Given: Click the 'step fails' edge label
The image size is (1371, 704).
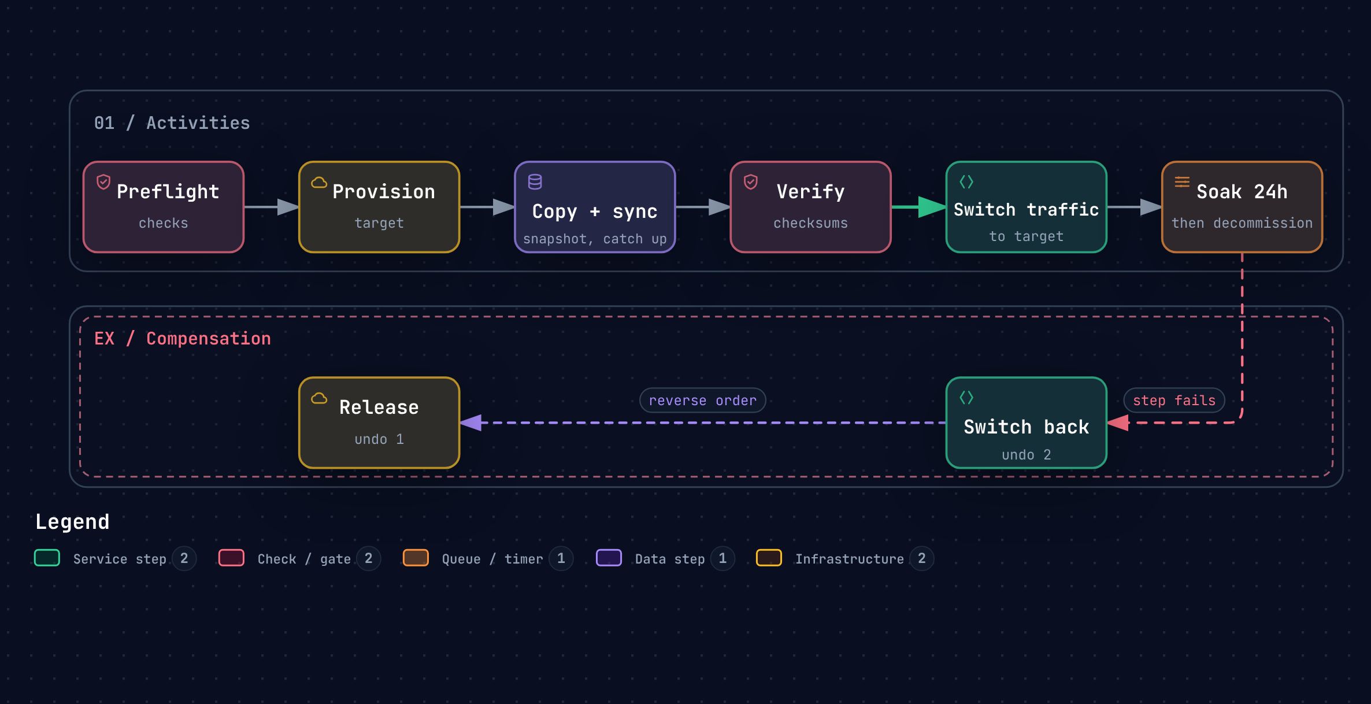Looking at the screenshot, I should tap(1174, 400).
